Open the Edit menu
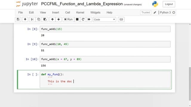This screenshot has width=191, height=107. [x=31, y=12]
